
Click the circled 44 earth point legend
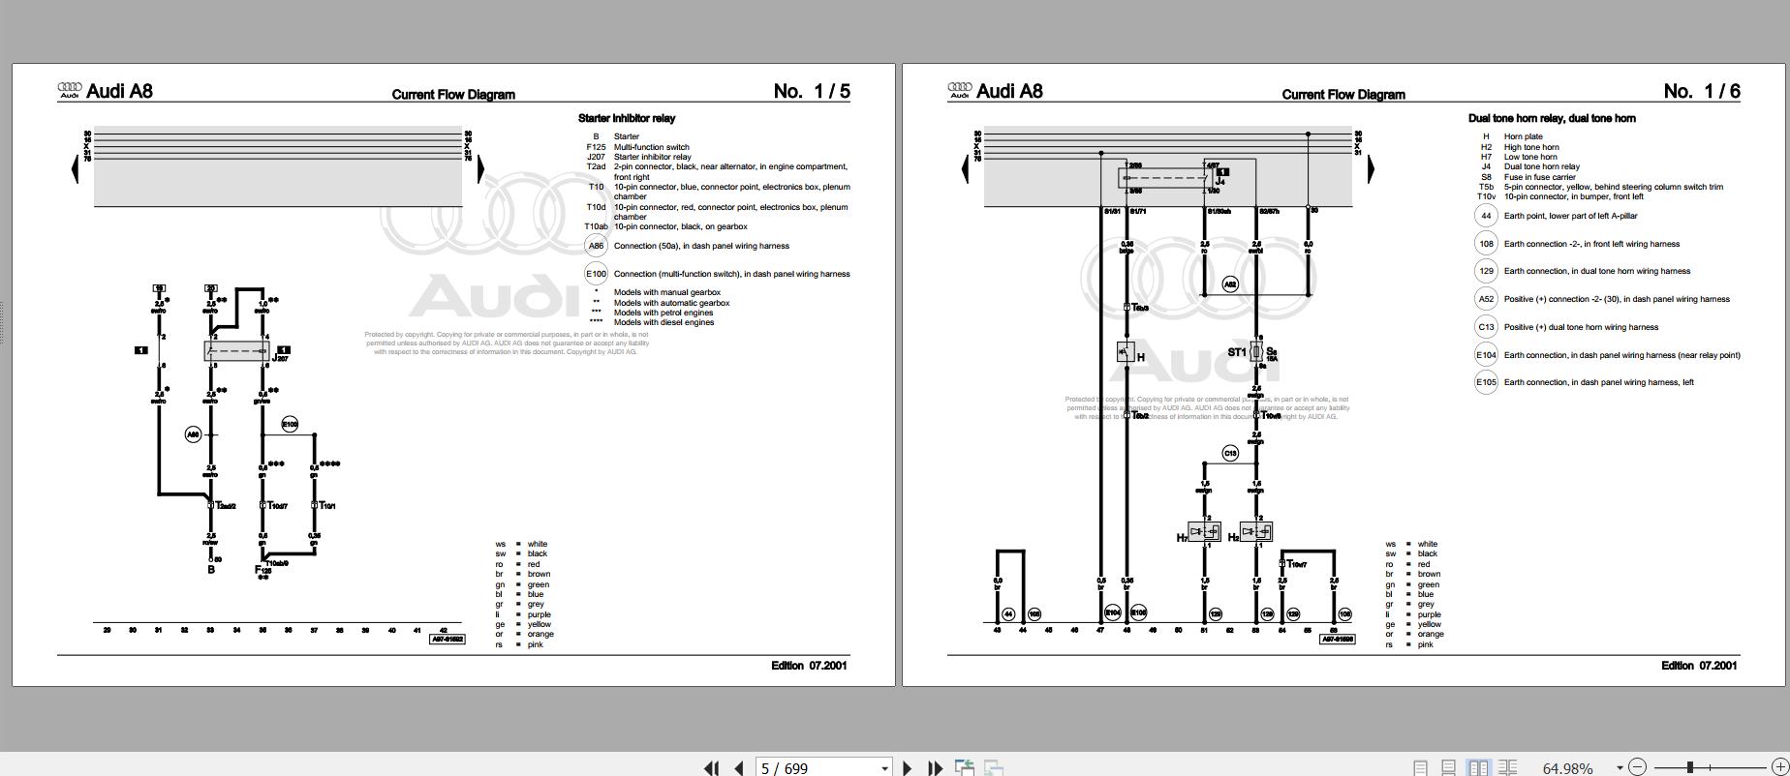point(1486,216)
